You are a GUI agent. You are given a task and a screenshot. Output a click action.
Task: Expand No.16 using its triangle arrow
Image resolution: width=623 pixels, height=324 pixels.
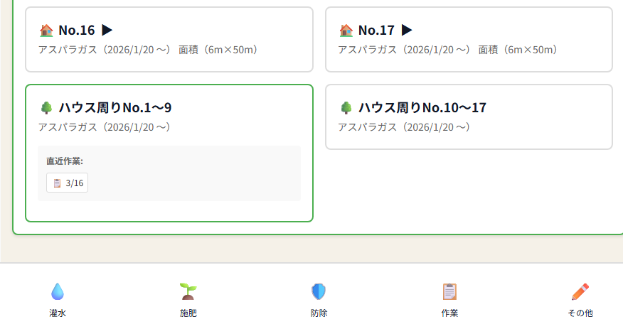tap(107, 31)
